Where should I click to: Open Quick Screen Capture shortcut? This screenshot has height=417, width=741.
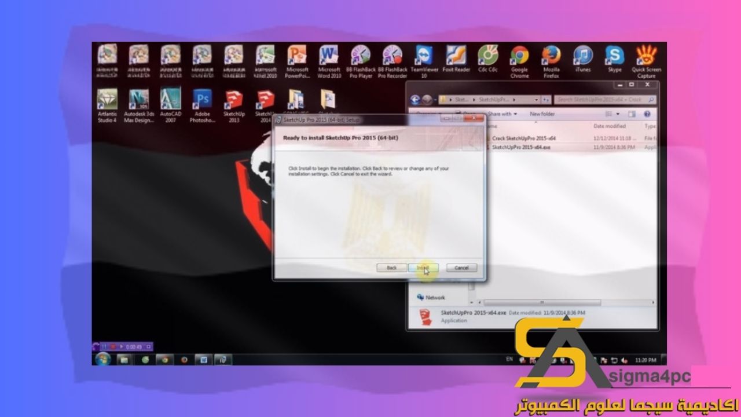click(x=647, y=61)
